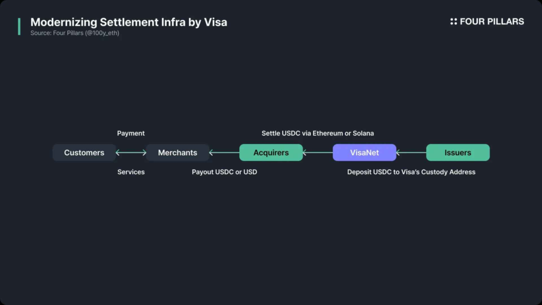Click the green accent bar beside the title
Viewport: 542px width, 305px height.
(x=20, y=26)
